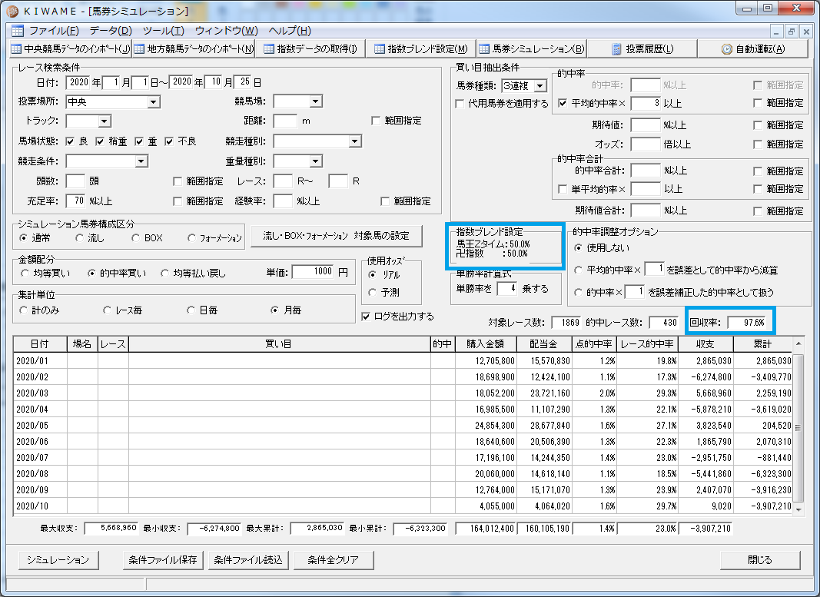Click 購入金額 column header
Screen dimensions: 820x597
pos(485,344)
